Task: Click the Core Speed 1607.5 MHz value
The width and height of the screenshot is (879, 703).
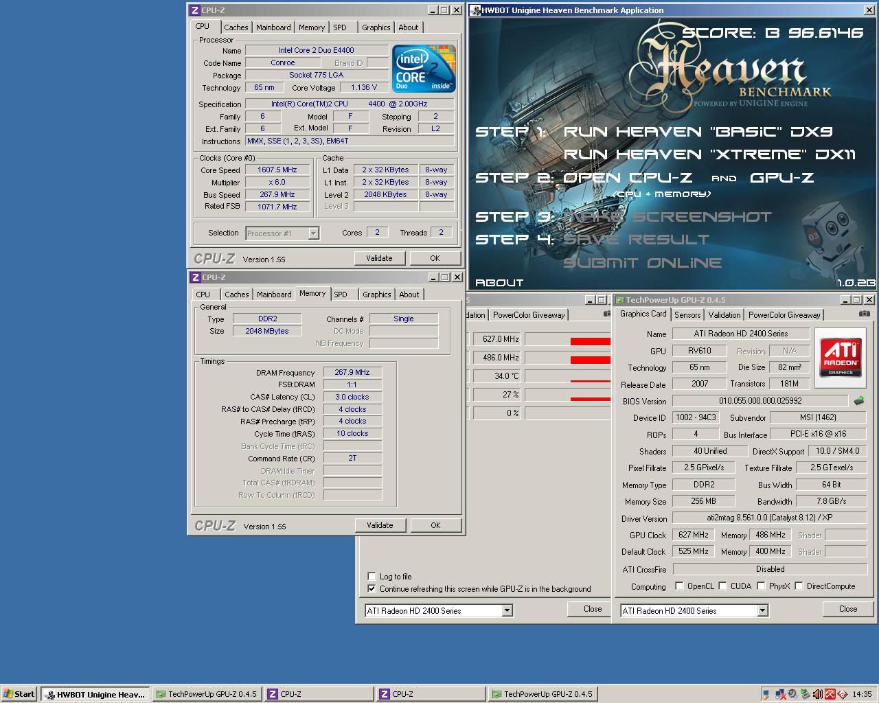Action: point(277,170)
